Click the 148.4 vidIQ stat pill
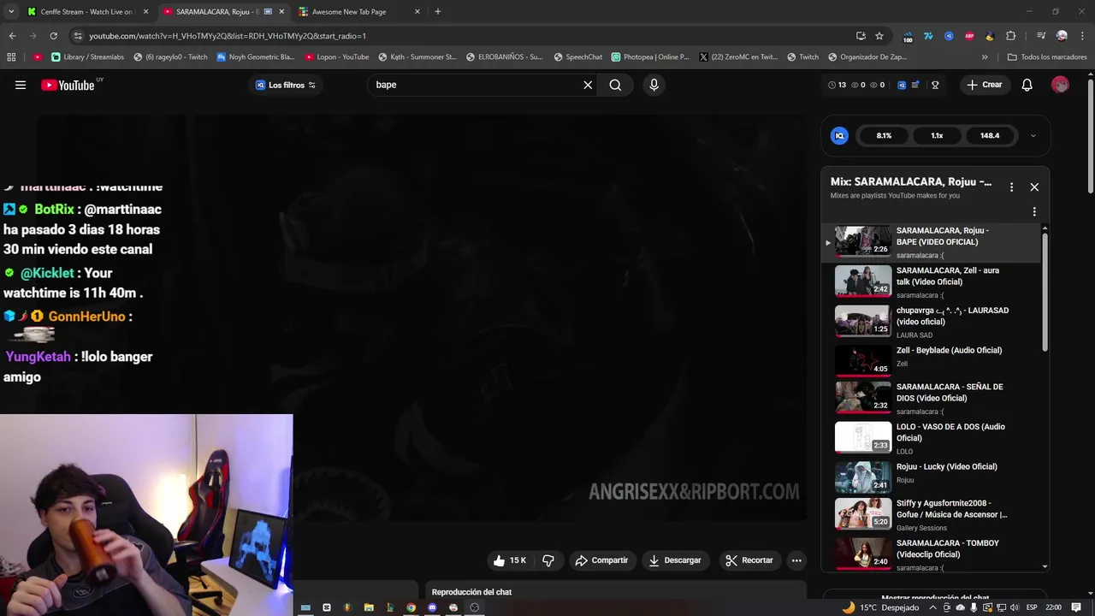 tap(990, 135)
